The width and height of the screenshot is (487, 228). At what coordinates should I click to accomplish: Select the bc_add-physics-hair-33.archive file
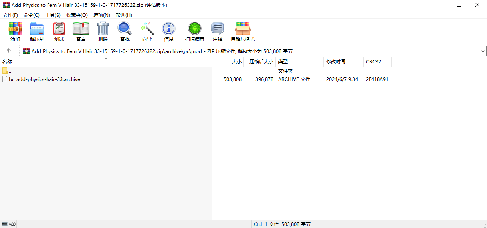point(44,79)
